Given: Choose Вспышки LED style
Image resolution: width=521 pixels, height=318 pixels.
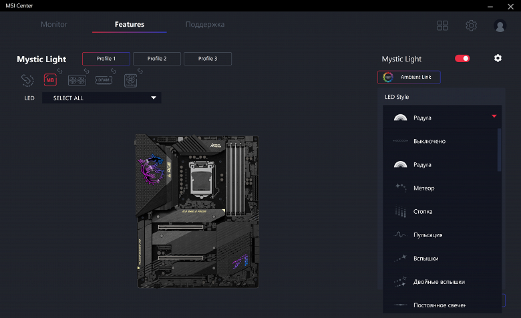Looking at the screenshot, I should [x=440, y=258].
